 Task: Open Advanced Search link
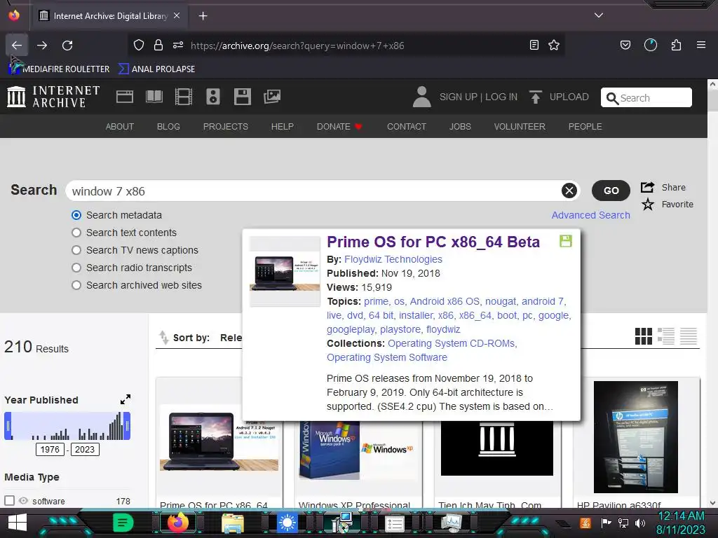point(590,215)
